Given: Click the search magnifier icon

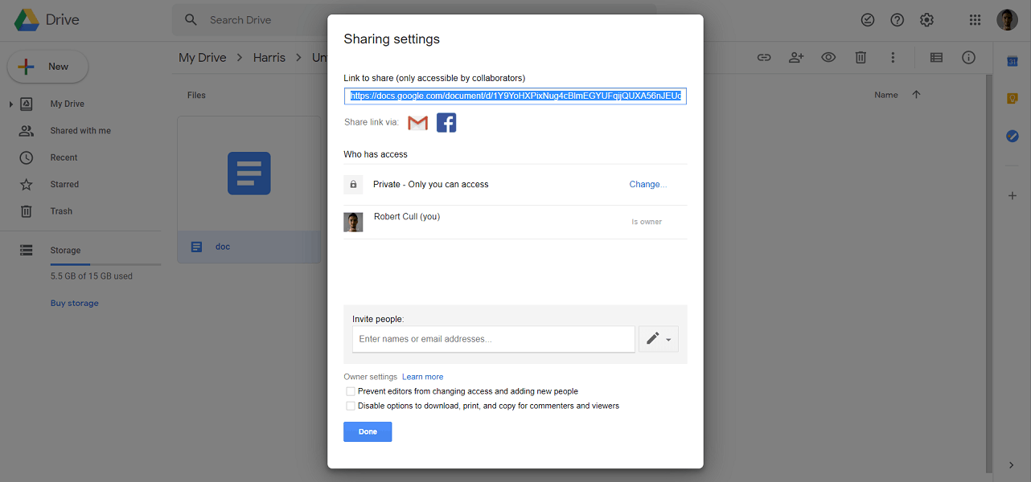Looking at the screenshot, I should click(191, 20).
